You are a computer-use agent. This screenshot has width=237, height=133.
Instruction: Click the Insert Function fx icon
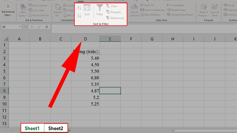click(47, 27)
